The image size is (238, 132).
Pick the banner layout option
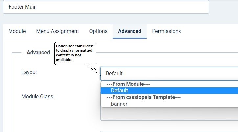[x=119, y=104]
